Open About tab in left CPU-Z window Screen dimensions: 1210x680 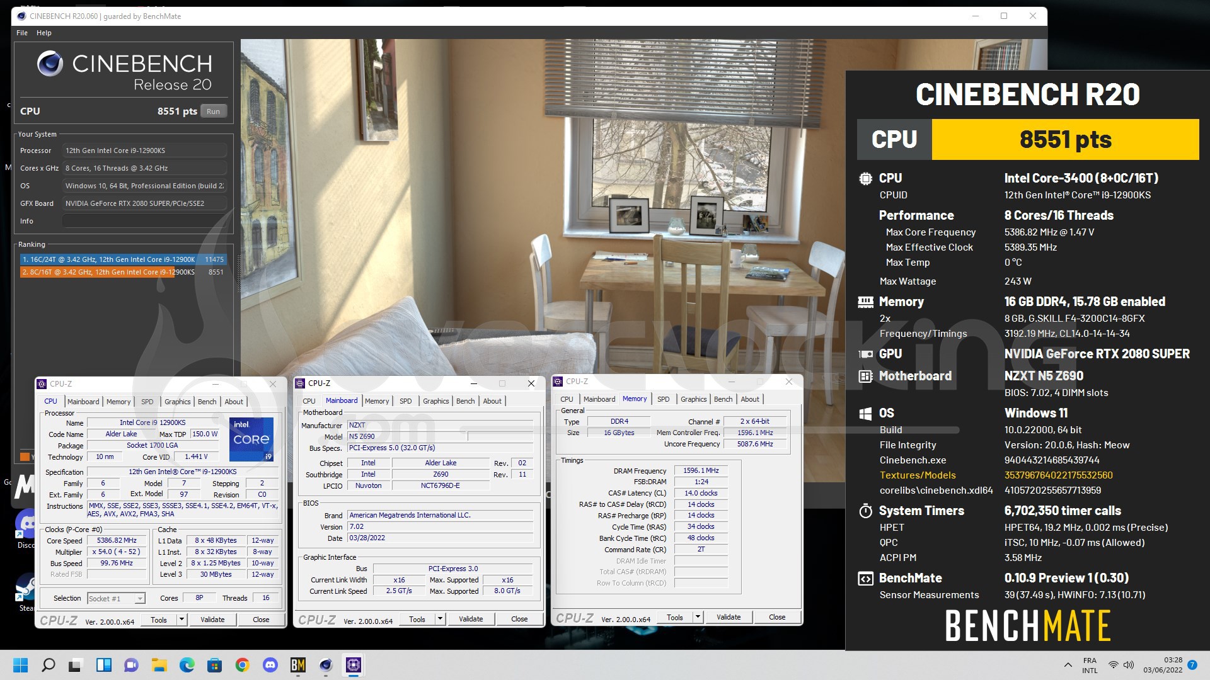[234, 402]
